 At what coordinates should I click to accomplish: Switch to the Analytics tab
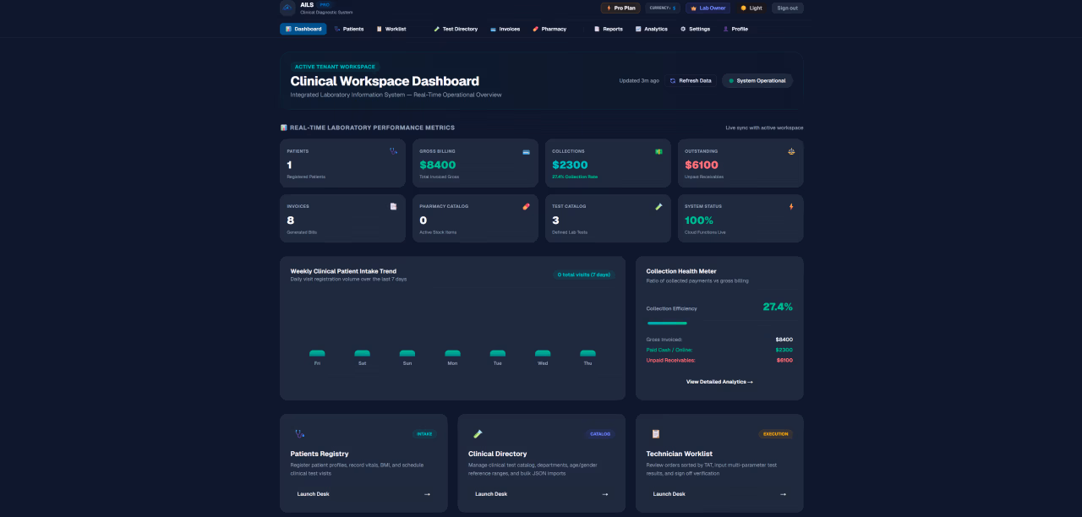(x=652, y=29)
